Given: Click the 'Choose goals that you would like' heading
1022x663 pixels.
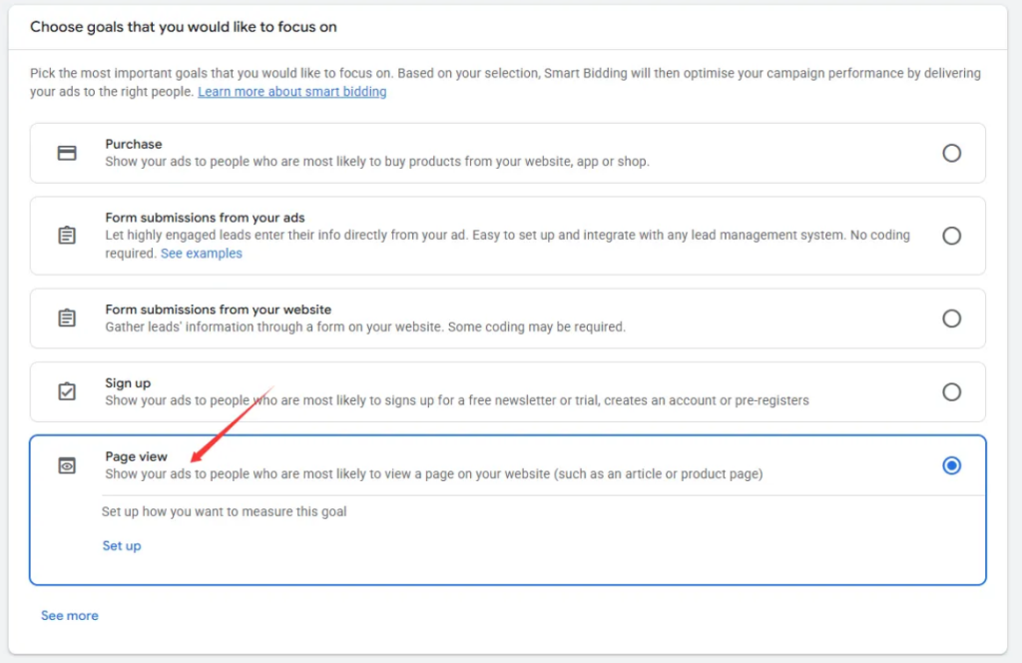Looking at the screenshot, I should (183, 27).
